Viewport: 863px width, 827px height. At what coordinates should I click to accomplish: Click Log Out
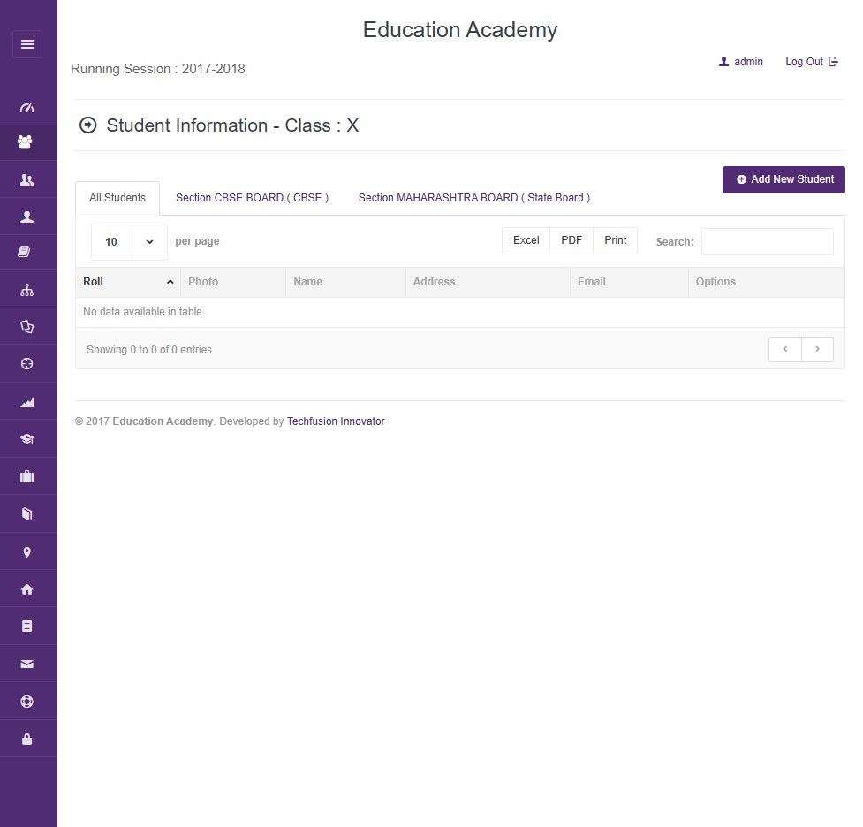click(x=812, y=62)
